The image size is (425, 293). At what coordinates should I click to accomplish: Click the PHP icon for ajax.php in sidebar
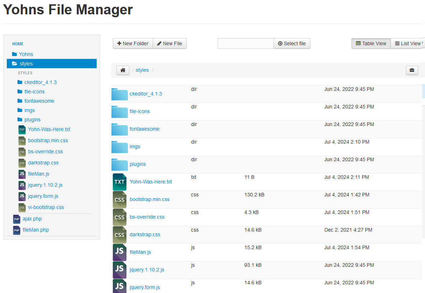[17, 219]
